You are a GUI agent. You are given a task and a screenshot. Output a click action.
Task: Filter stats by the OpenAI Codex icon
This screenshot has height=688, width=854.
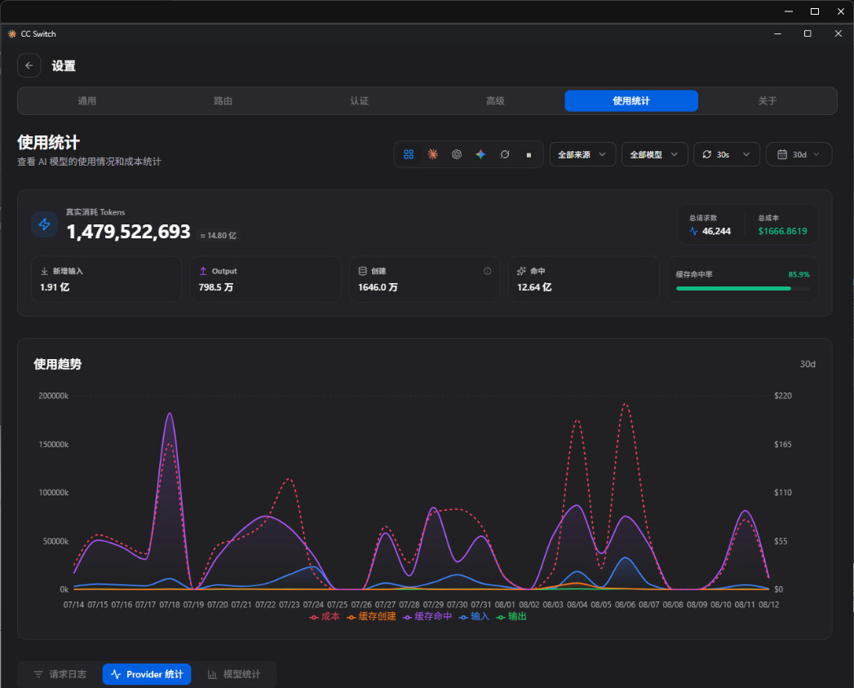click(457, 154)
